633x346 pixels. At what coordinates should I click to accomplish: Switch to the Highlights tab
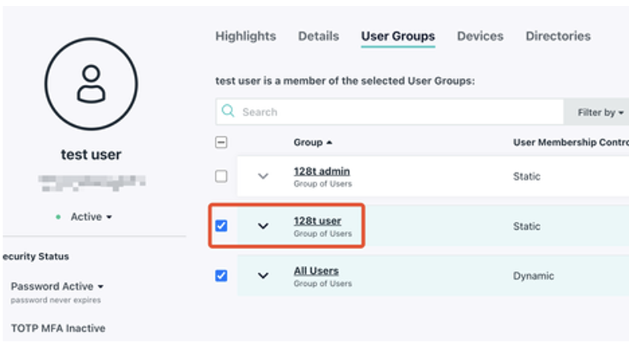click(246, 37)
